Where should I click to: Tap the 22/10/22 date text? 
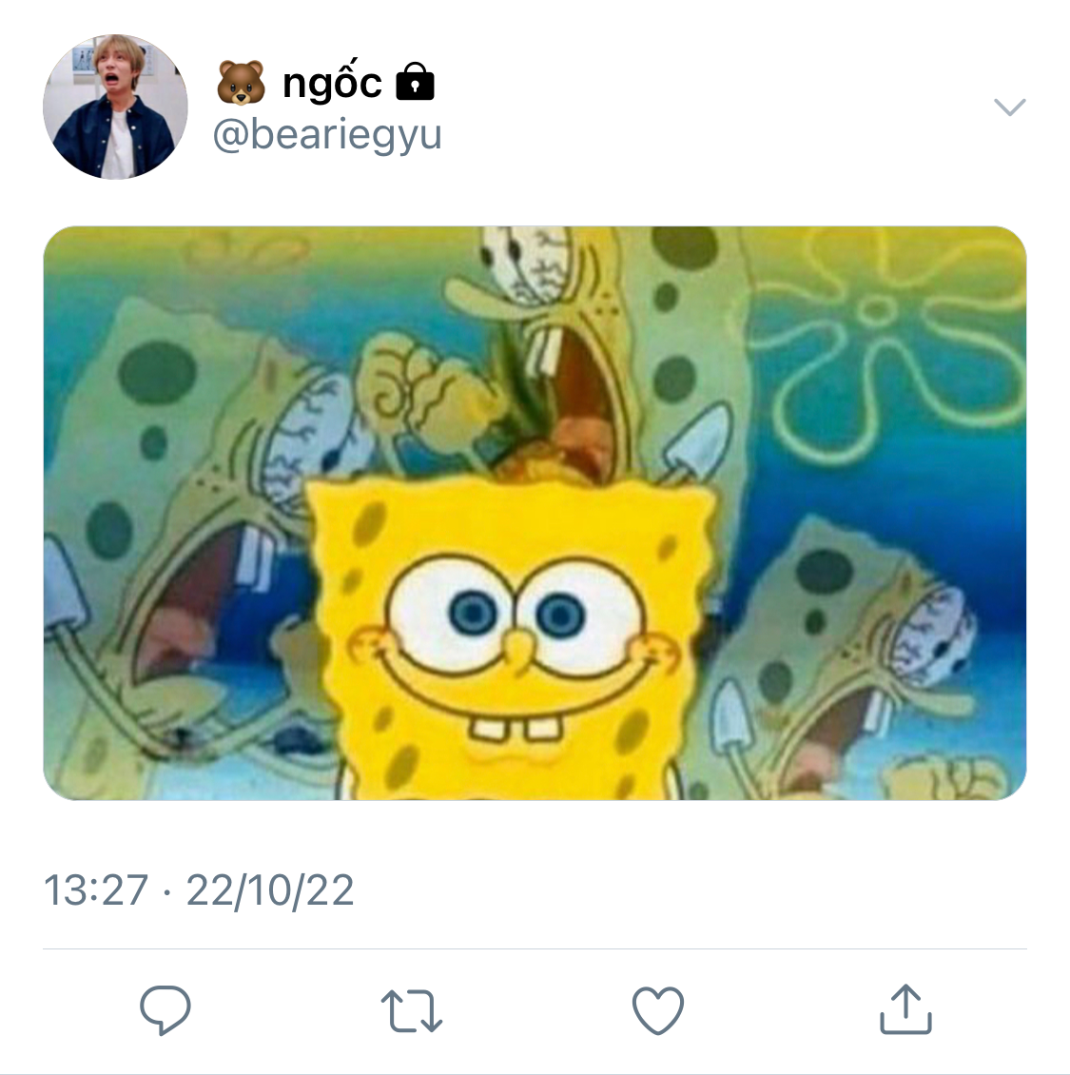tap(270, 890)
